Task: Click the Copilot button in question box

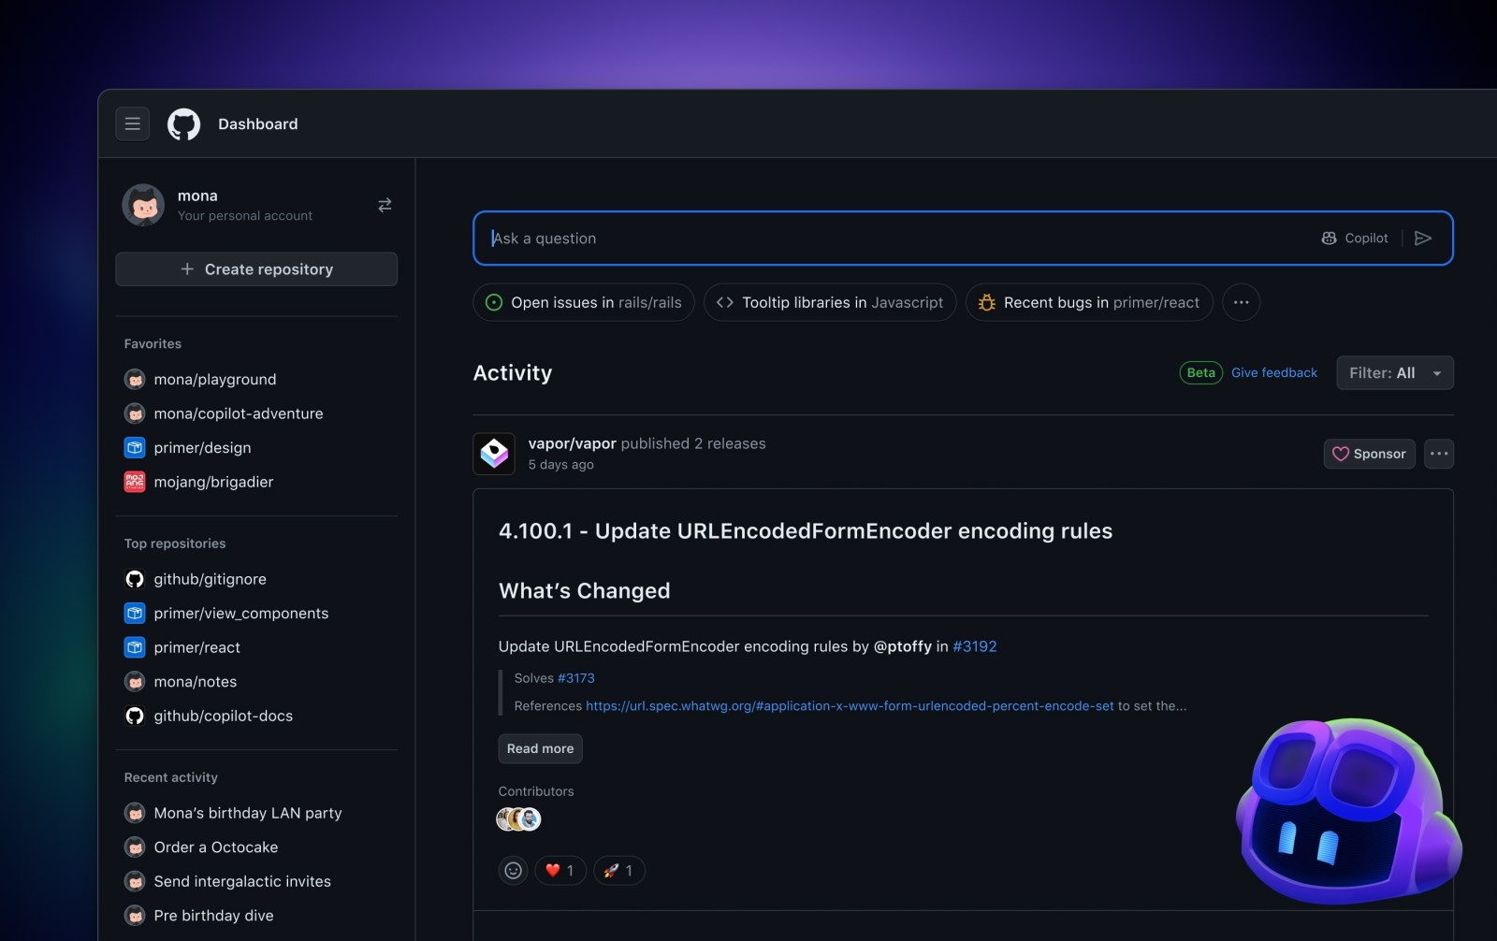Action: 1354,239
